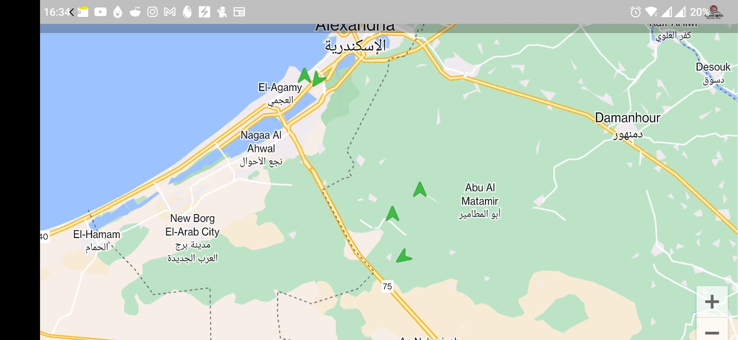Viewport: 738px width, 340px height.
Task: Tap the alarm clock status icon
Action: pyautogui.click(x=635, y=12)
